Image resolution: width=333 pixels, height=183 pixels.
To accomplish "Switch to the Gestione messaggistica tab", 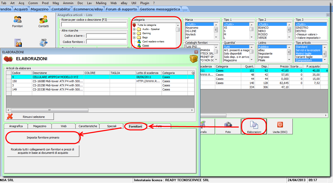I will [x=160, y=9].
